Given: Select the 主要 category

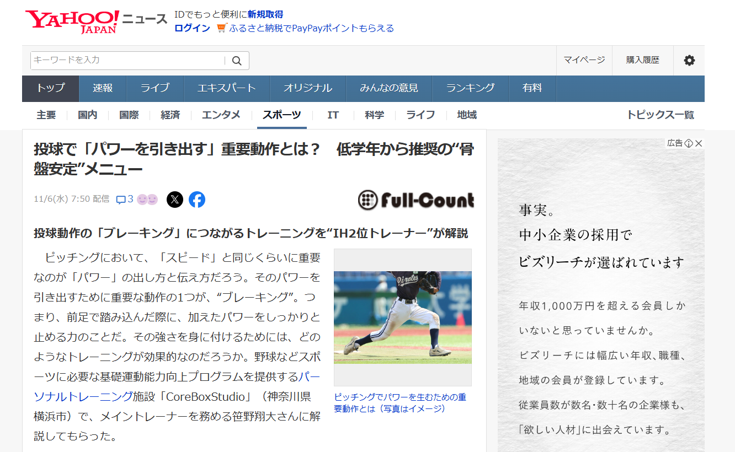Looking at the screenshot, I should pos(46,115).
